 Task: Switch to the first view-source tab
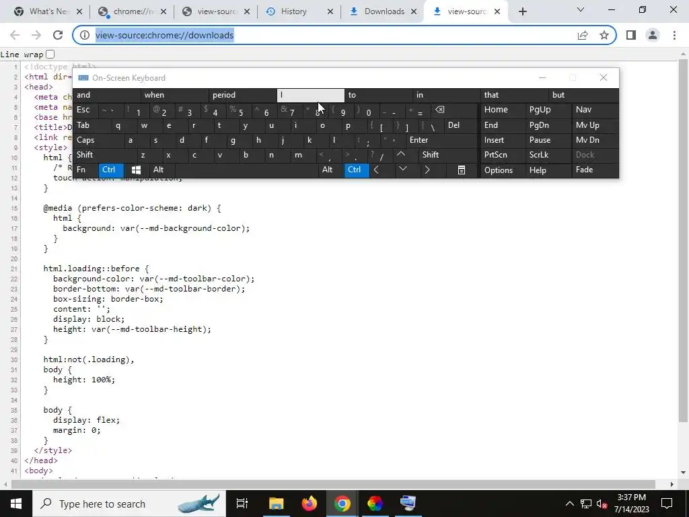[x=215, y=11]
